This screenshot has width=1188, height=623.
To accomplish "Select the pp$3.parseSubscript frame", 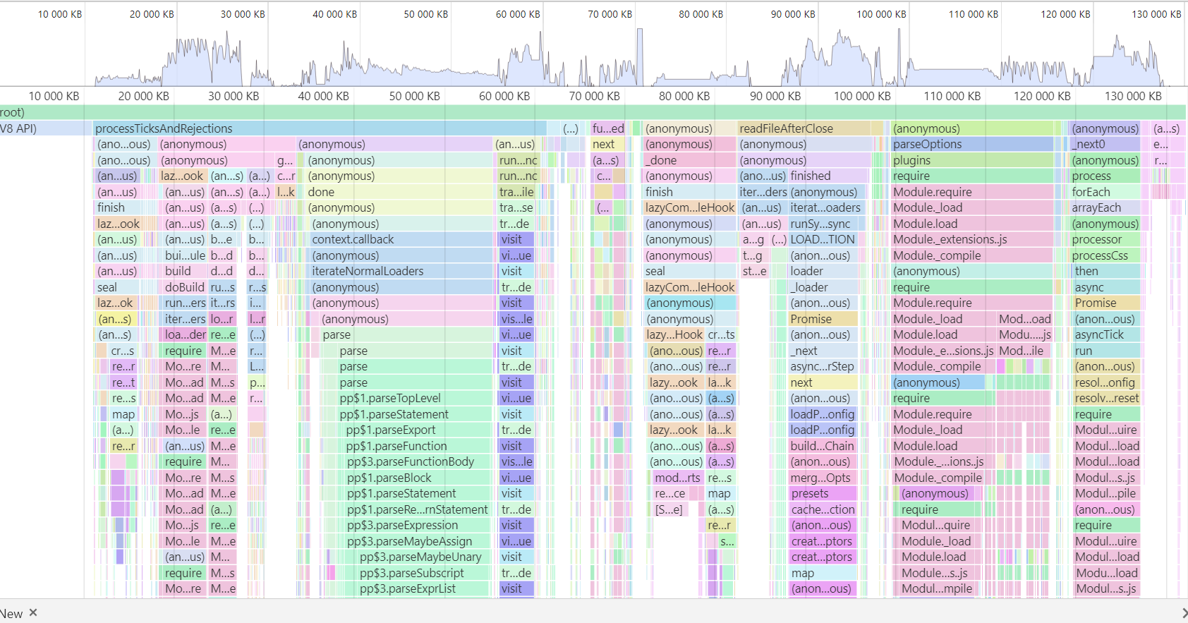I will click(423, 573).
